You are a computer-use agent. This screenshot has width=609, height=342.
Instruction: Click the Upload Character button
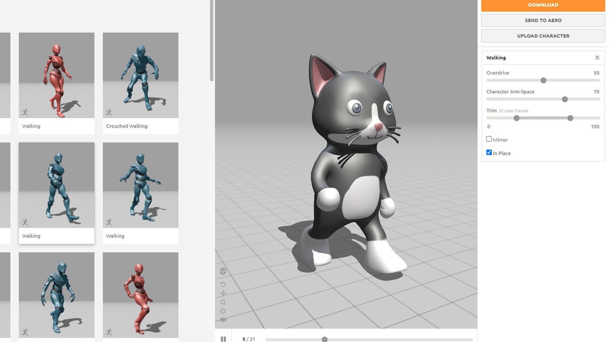543,36
